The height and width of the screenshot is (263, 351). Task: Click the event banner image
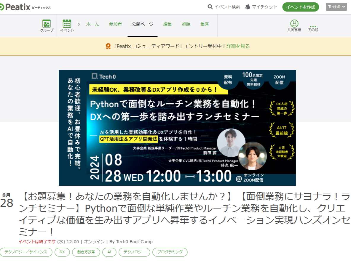pyautogui.click(x=177, y=128)
